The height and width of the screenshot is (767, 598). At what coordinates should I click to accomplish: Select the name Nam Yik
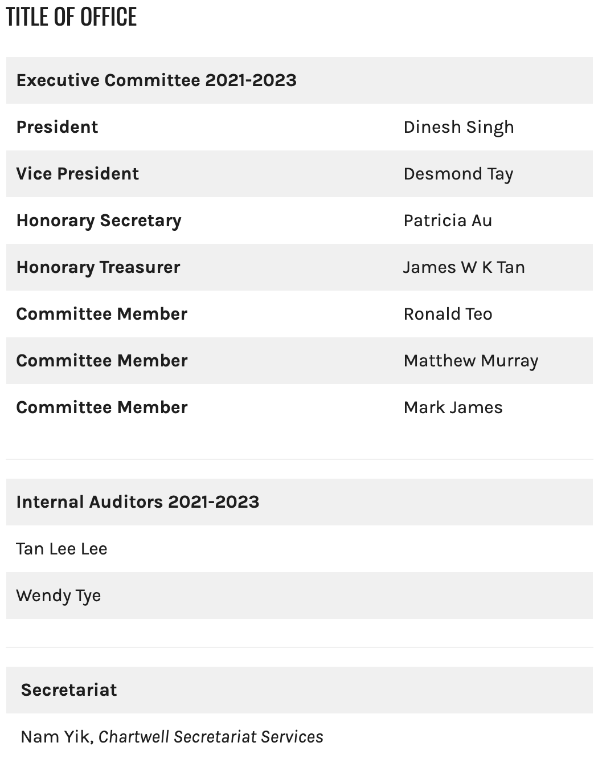(55, 737)
